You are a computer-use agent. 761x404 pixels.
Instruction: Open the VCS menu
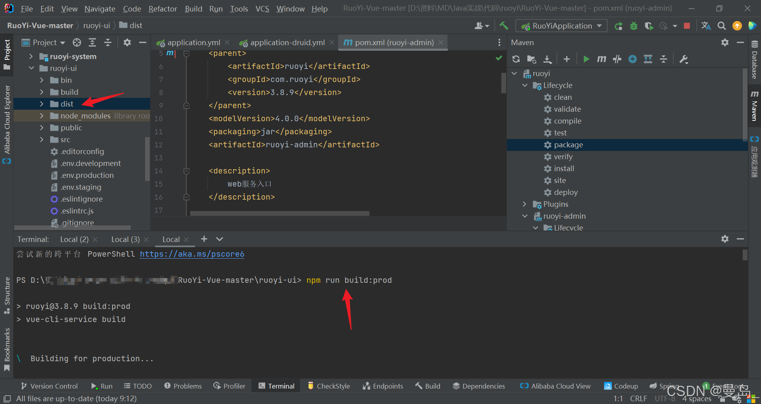[262, 9]
